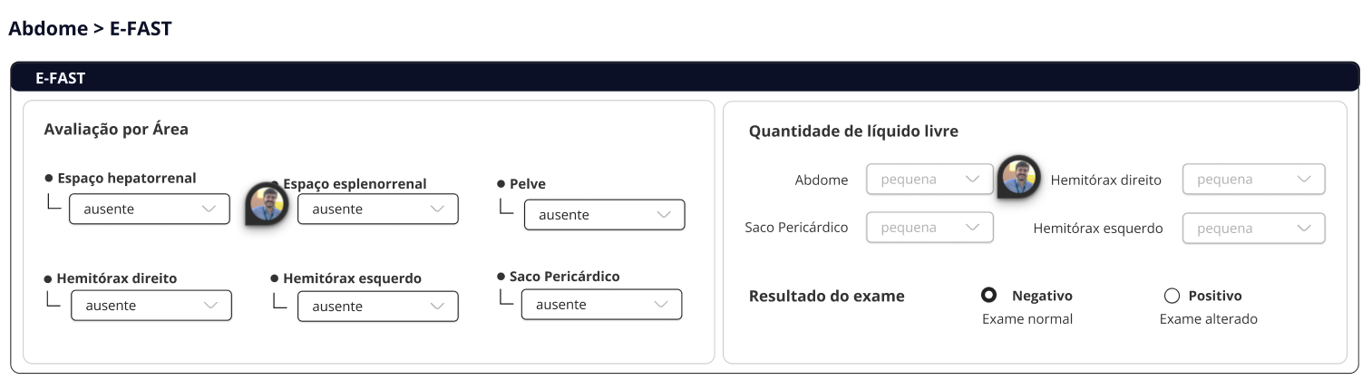Open Hemitórax direito quantity dropdown
The width and height of the screenshot is (1372, 390).
pyautogui.click(x=1253, y=180)
